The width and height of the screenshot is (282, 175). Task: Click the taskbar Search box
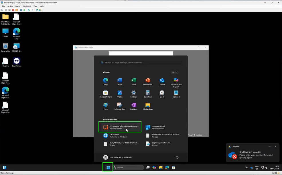pos(128,168)
